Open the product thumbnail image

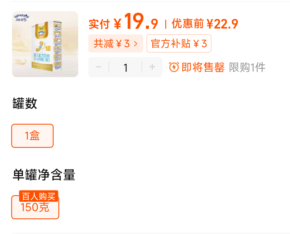(x=45, y=44)
